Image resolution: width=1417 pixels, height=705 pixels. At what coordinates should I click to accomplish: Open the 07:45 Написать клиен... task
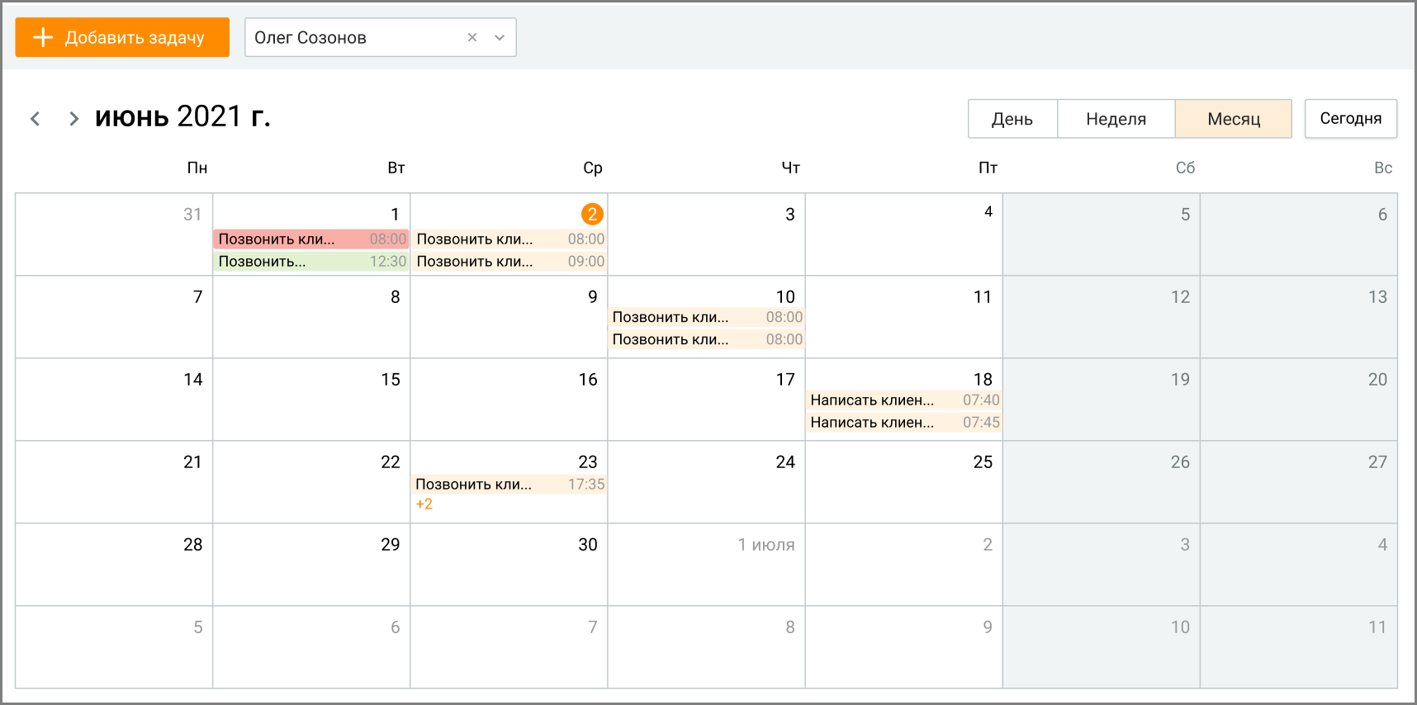904,423
